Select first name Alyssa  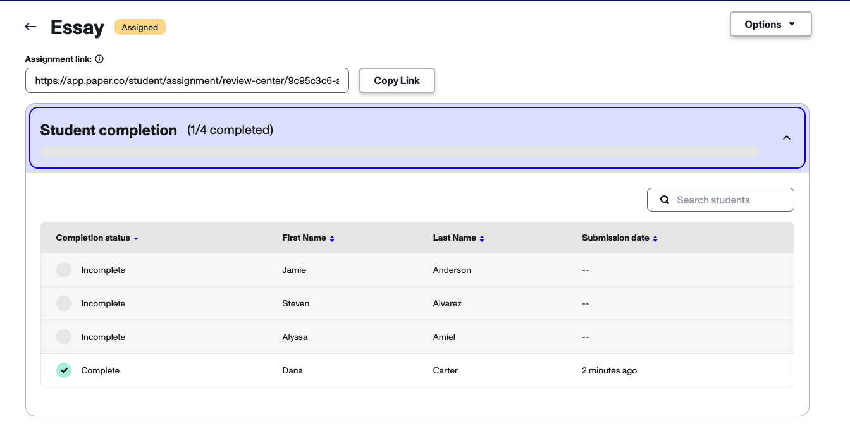click(295, 337)
